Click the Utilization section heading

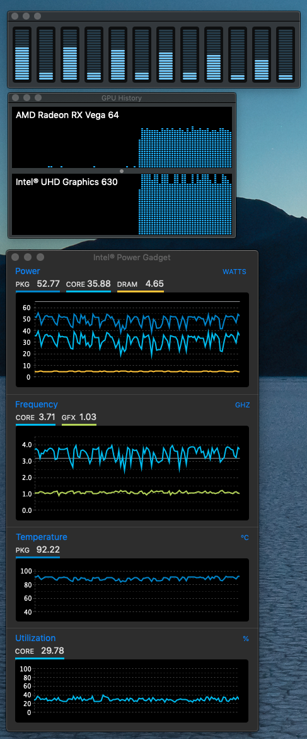(x=35, y=638)
